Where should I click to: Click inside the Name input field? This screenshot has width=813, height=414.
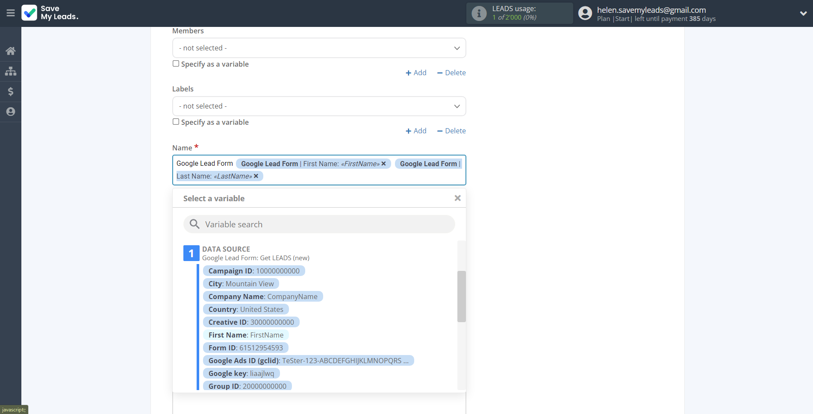point(319,170)
